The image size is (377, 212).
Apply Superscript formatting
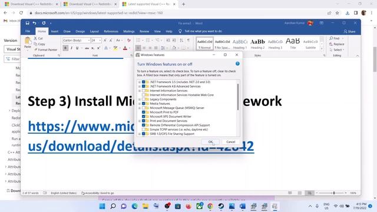point(98,48)
